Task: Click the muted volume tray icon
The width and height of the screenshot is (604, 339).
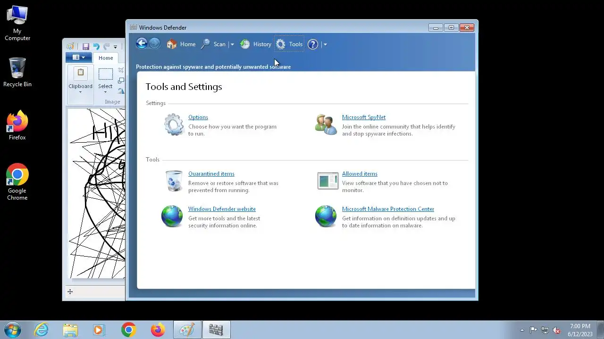Action: [557, 330]
